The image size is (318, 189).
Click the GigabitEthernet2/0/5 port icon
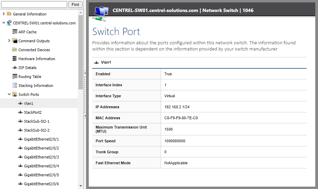point(20,175)
